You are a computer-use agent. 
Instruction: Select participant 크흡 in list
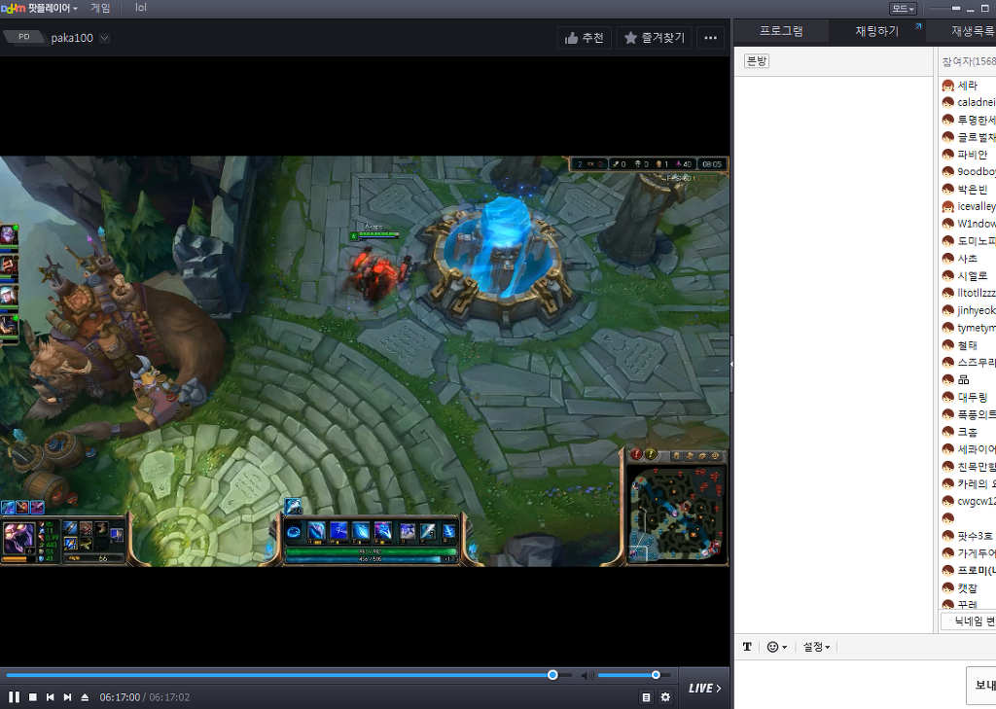click(x=968, y=432)
